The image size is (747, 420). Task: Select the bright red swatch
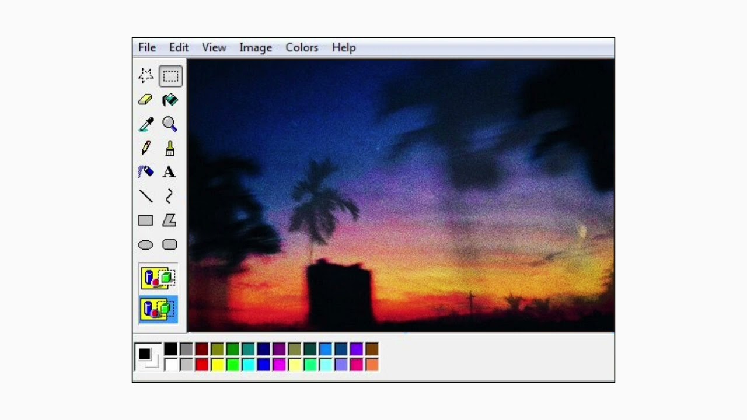(202, 365)
